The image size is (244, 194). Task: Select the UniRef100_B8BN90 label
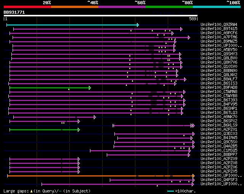coord(219,71)
